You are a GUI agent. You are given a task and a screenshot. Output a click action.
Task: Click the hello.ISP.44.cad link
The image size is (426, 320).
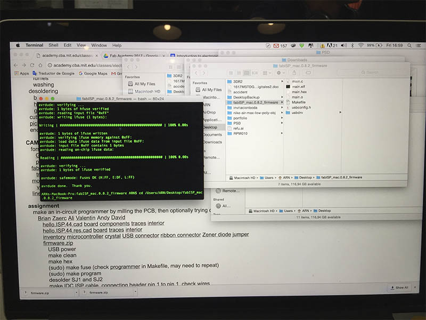(62, 224)
